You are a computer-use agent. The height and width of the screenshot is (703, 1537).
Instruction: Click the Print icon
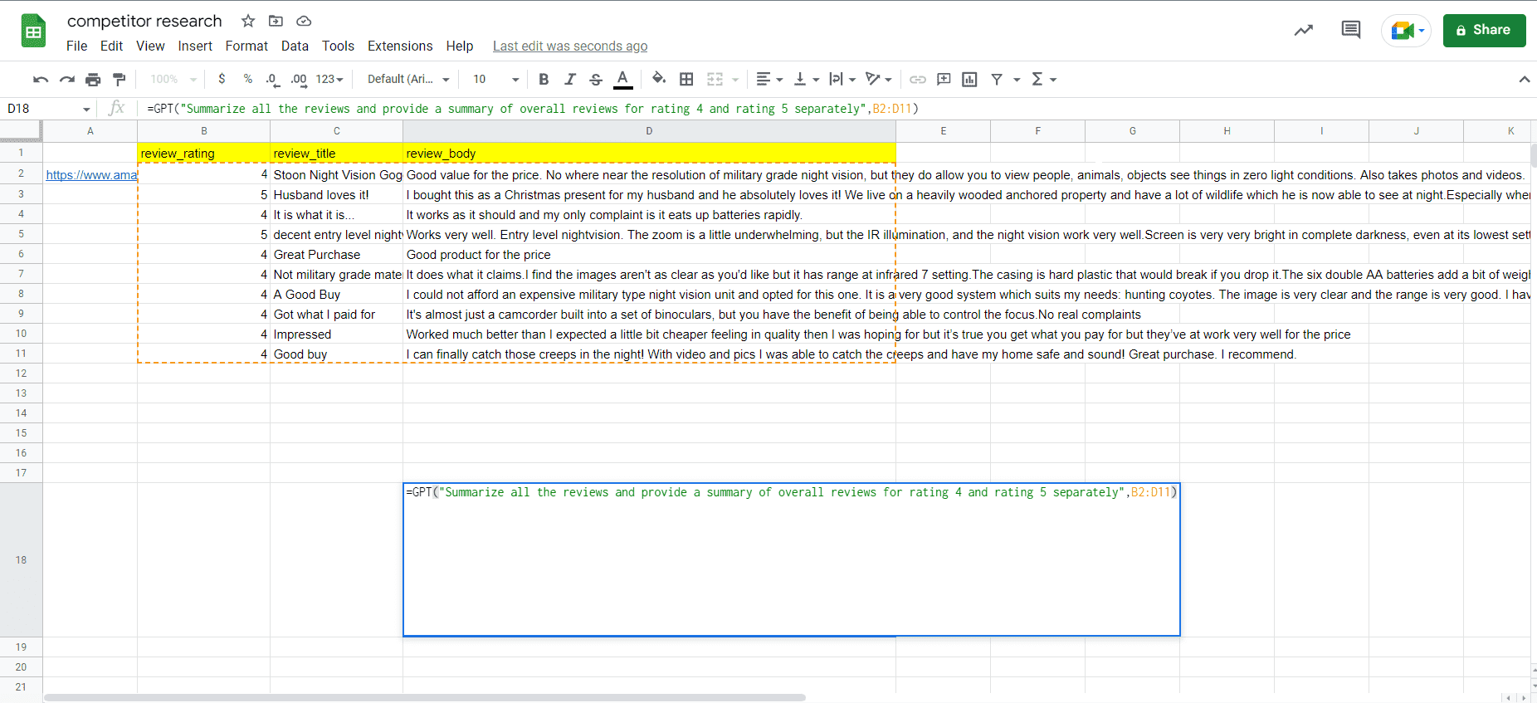(93, 80)
